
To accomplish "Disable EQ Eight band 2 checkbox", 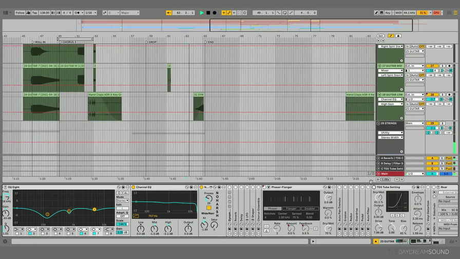I will [30, 233].
